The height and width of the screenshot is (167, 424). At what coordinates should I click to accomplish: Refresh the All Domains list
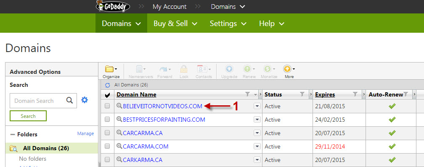tap(108, 85)
